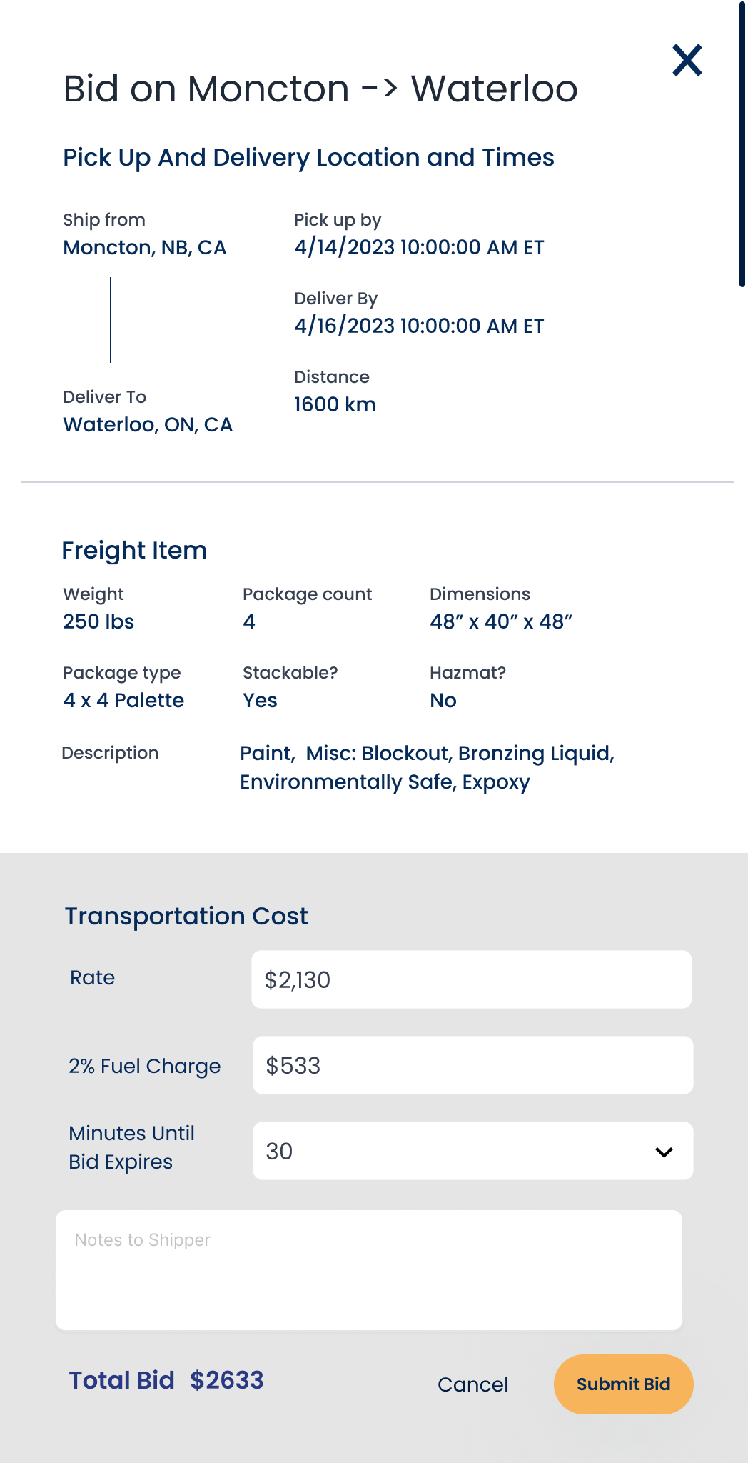Click the Transportation Cost heading
The width and height of the screenshot is (748, 1463).
186,916
